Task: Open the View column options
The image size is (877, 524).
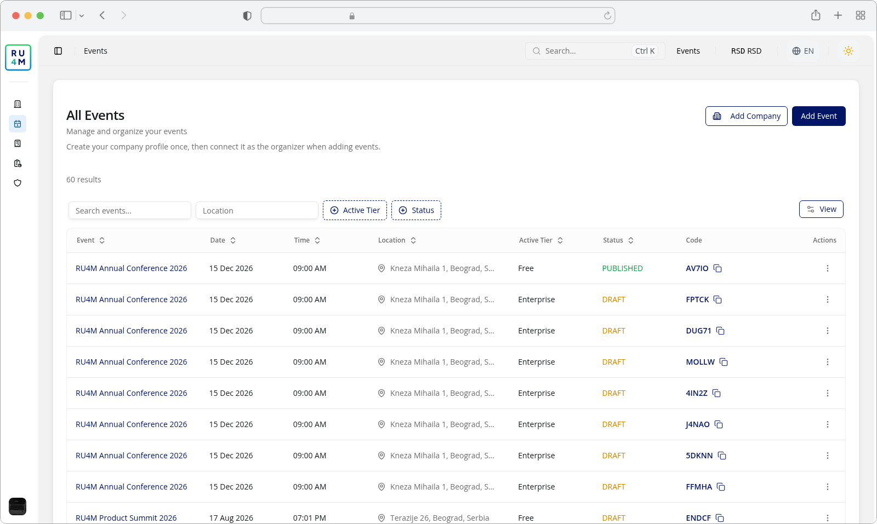Action: [821, 209]
